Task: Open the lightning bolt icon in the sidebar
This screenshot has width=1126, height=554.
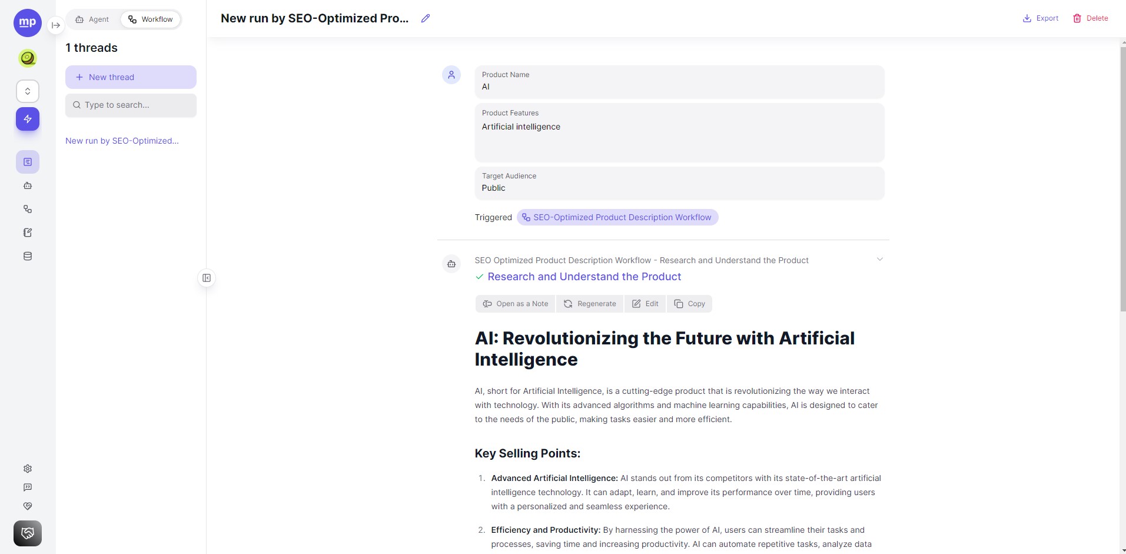Action: coord(28,119)
